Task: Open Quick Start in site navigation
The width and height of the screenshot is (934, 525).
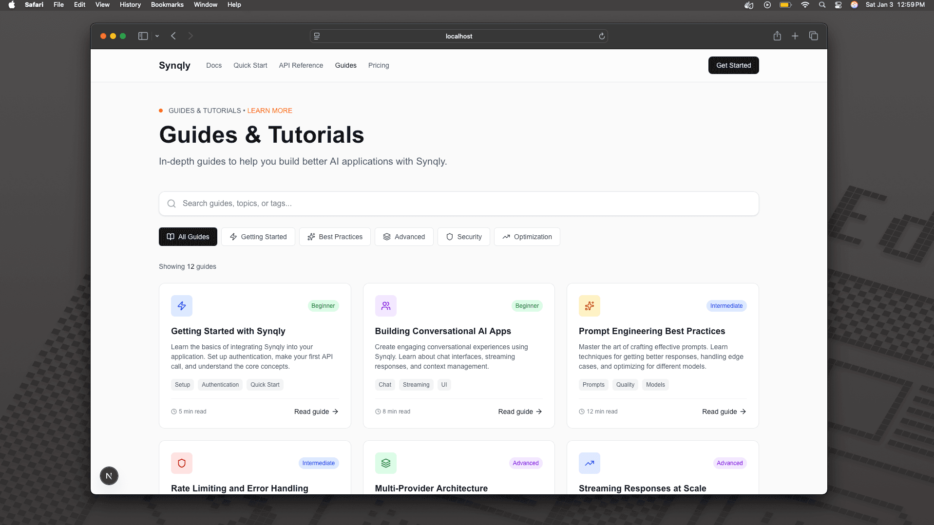Action: (250, 65)
